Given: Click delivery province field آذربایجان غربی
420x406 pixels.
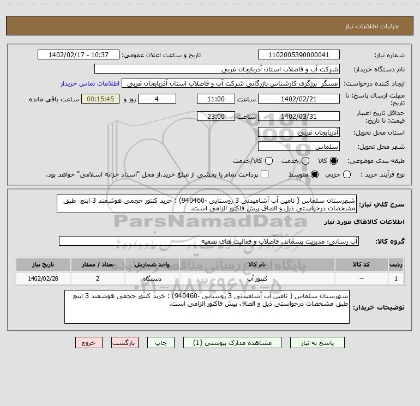Looking at the screenshot, I should point(299,132).
